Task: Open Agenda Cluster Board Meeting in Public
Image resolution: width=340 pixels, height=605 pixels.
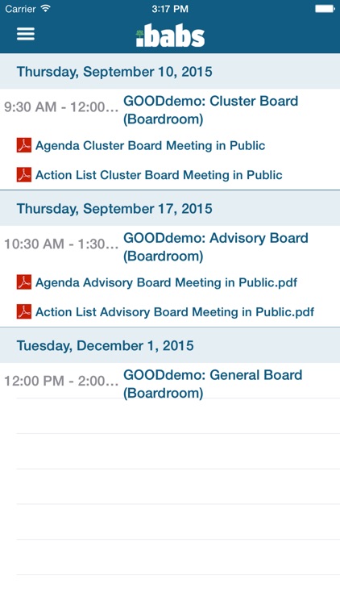Action: [x=151, y=145]
